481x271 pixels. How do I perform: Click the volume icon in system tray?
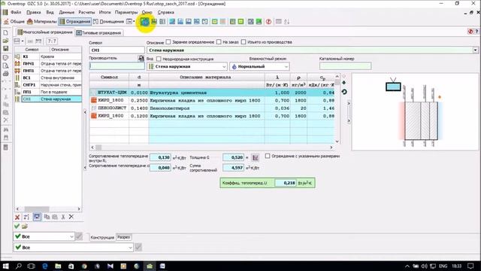[x=424, y=266]
